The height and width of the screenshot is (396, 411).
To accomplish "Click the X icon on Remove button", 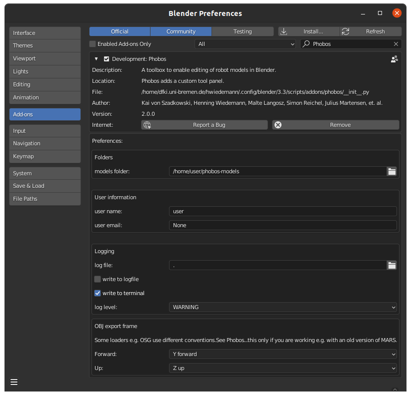I will (x=278, y=125).
